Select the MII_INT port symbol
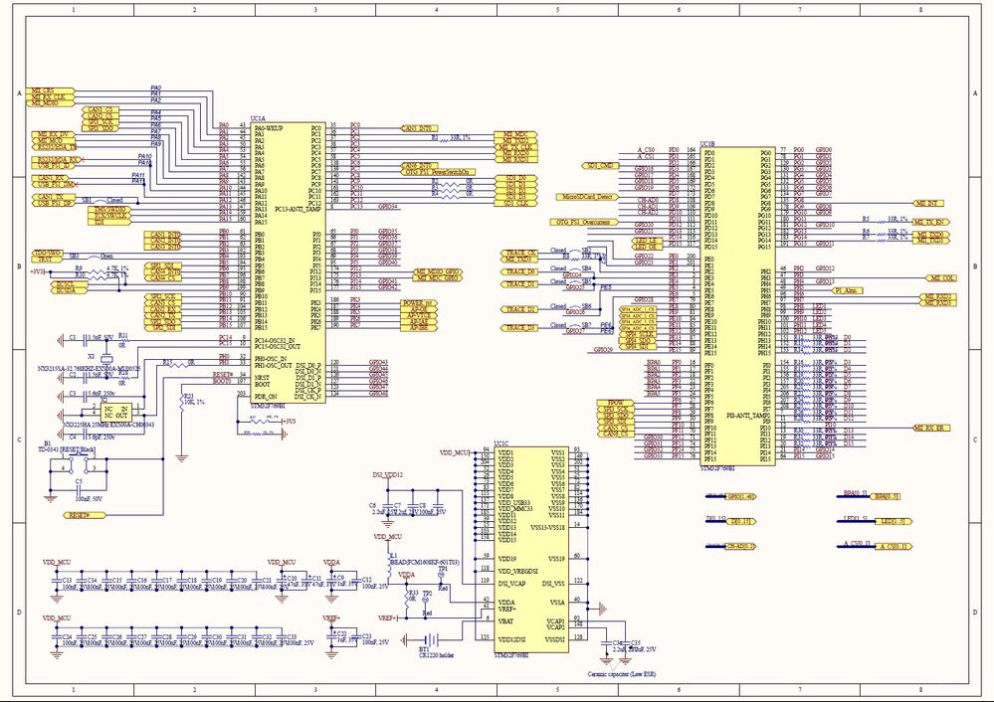 [928, 204]
